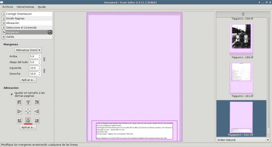This screenshot has height=147, width=272.
Task: Align content to top-left corner
Action: click(x=19, y=102)
